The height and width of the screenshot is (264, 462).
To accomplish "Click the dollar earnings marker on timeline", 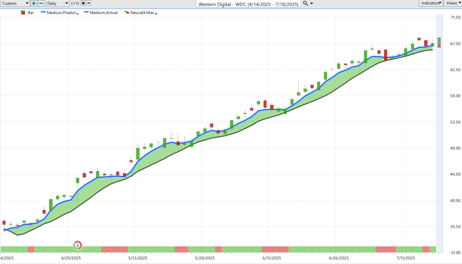I will 78,245.
